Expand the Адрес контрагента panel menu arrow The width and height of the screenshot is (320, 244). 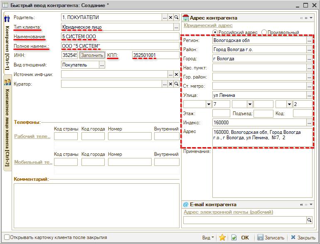click(311, 18)
